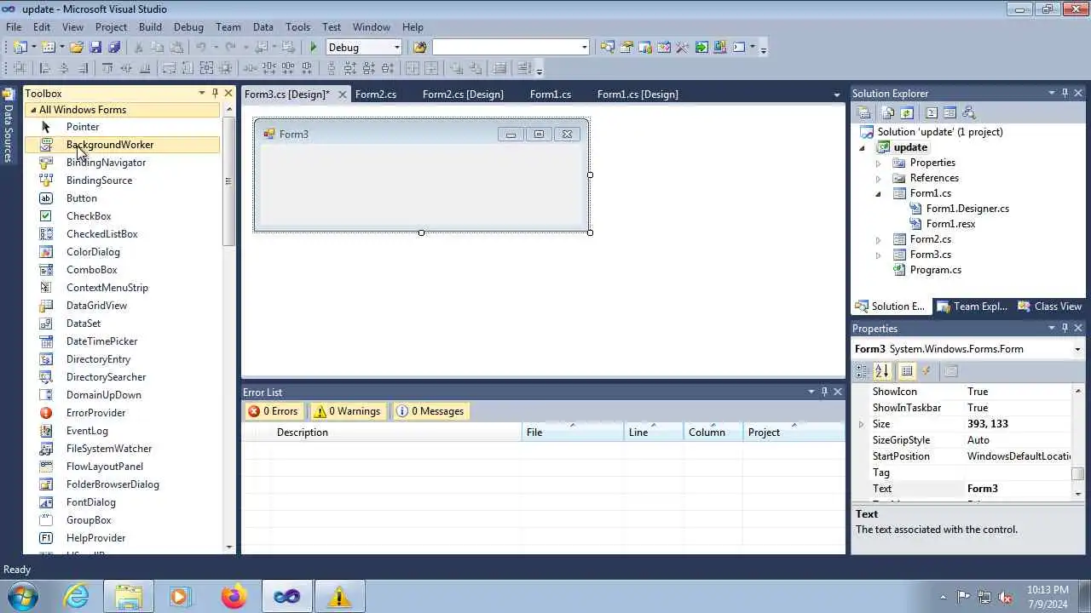Viewport: 1091px width, 613px height.
Task: Click the Save All icon in the toolbar
Action: pyautogui.click(x=114, y=48)
